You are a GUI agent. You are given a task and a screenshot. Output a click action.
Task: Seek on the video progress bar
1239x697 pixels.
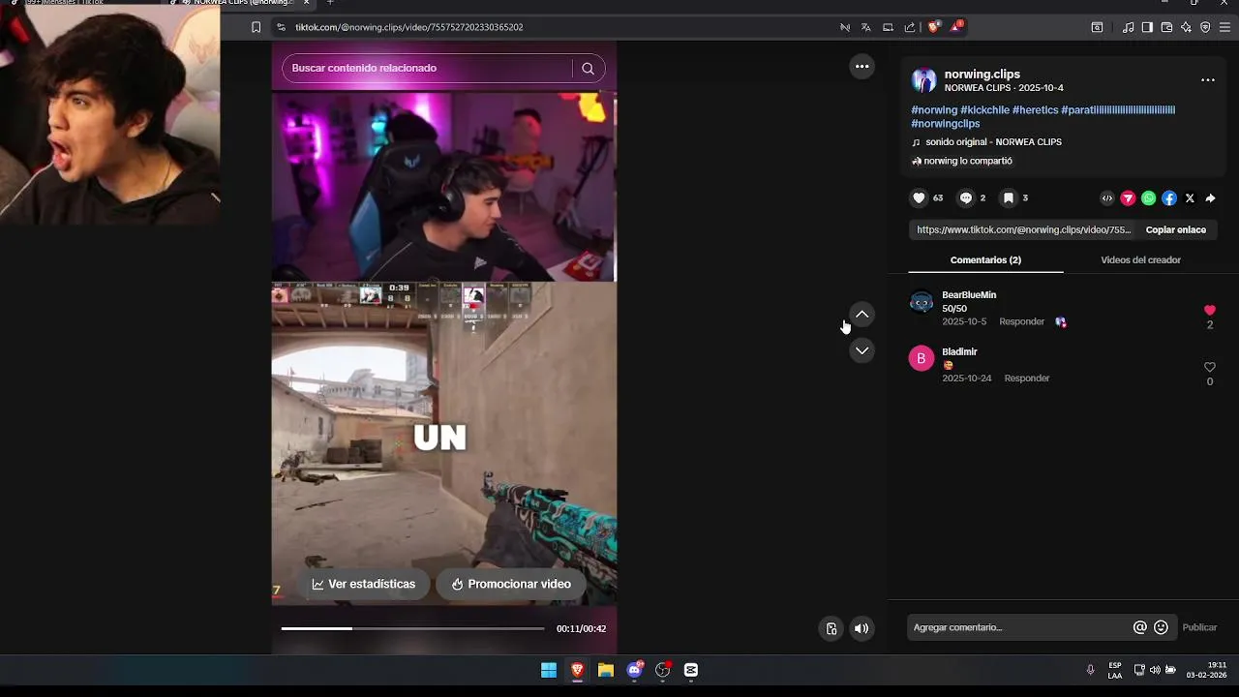[x=412, y=628]
